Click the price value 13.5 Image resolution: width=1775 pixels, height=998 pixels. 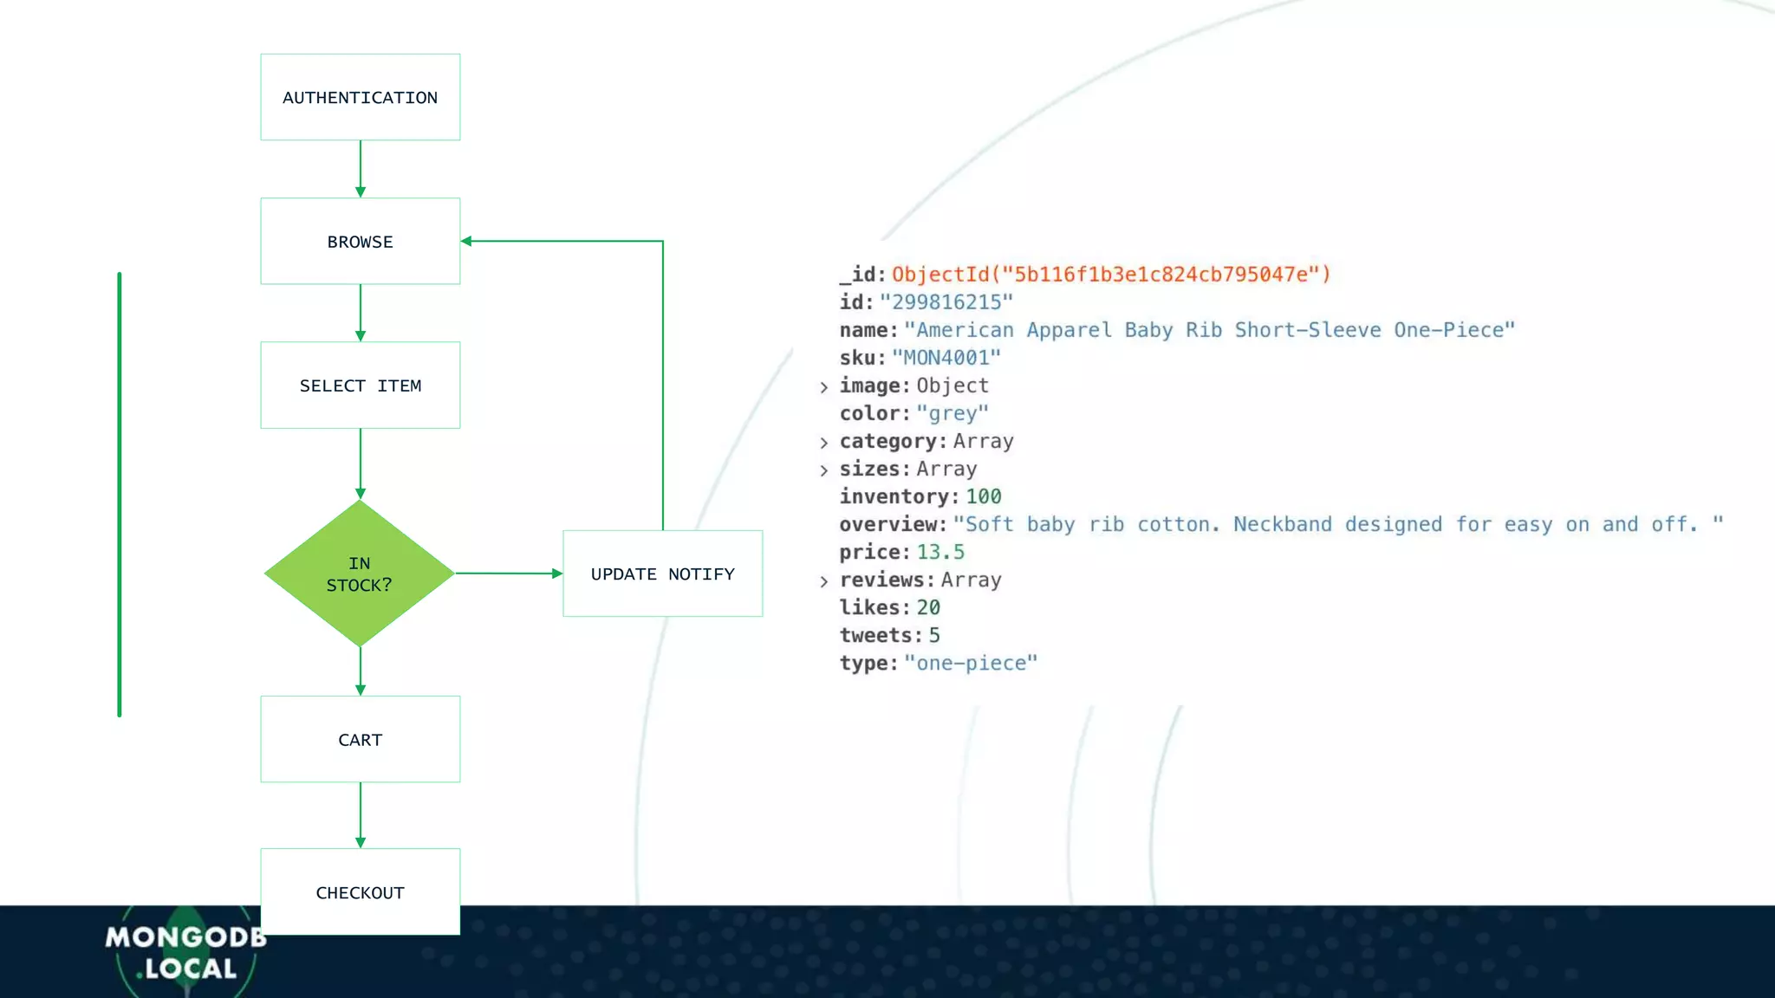point(940,552)
